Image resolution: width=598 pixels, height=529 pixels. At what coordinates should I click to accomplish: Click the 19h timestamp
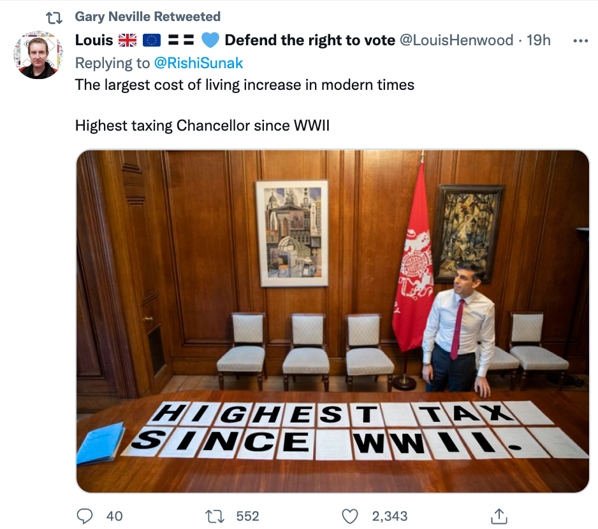[x=539, y=40]
